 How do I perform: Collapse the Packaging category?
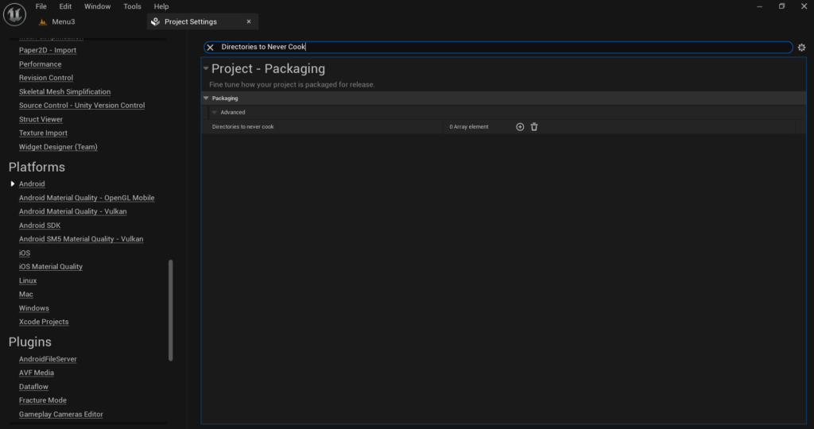pyautogui.click(x=206, y=98)
